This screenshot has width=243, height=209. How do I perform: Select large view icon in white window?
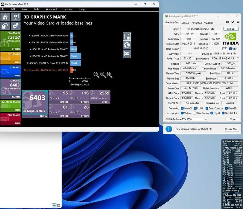click(59, 206)
